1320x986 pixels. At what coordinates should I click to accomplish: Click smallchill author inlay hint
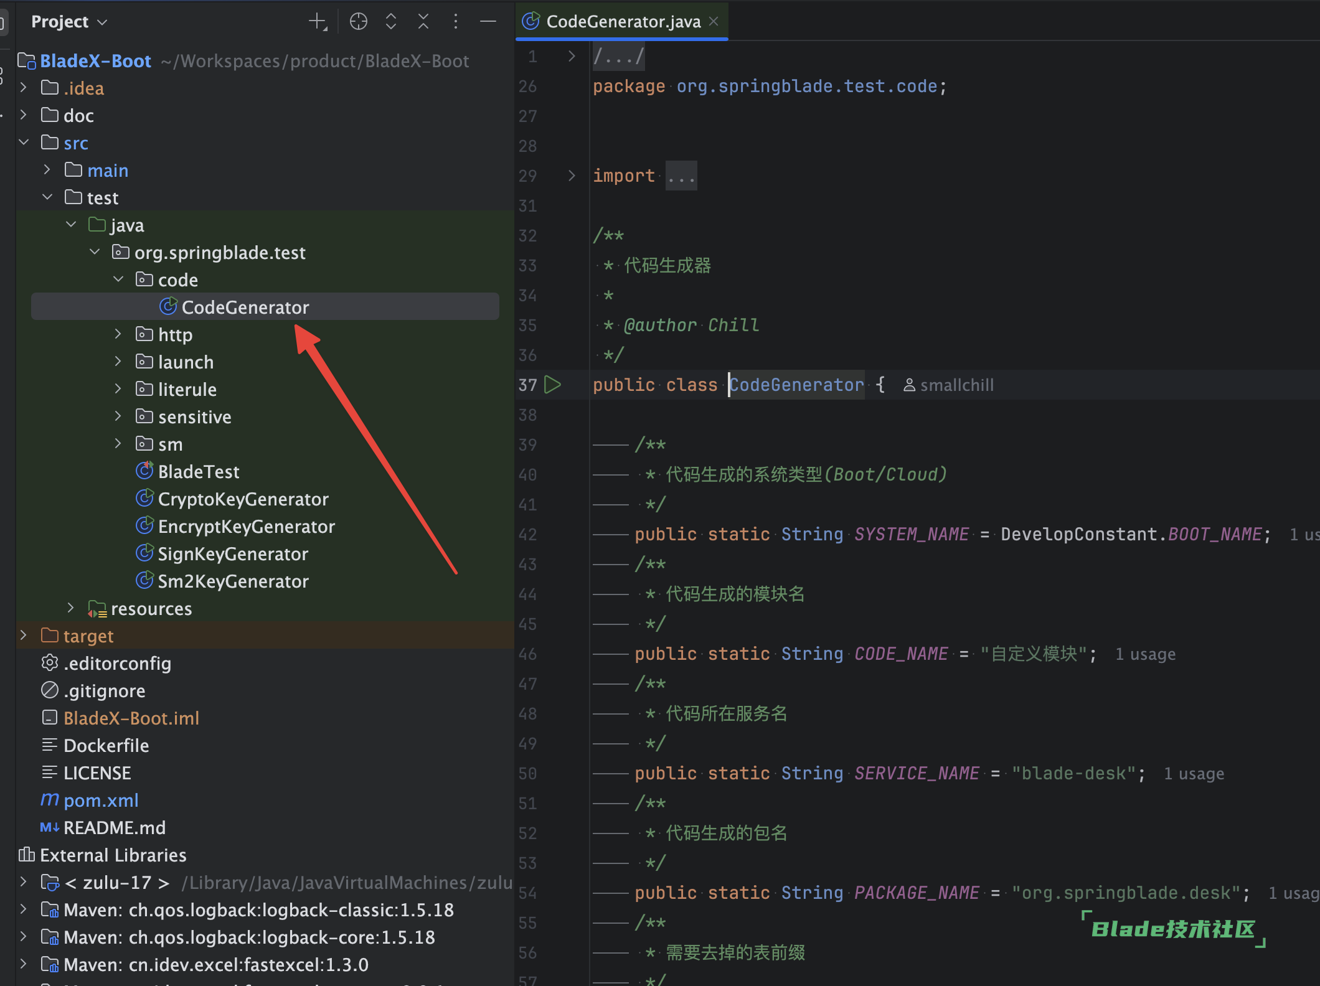[x=949, y=385]
